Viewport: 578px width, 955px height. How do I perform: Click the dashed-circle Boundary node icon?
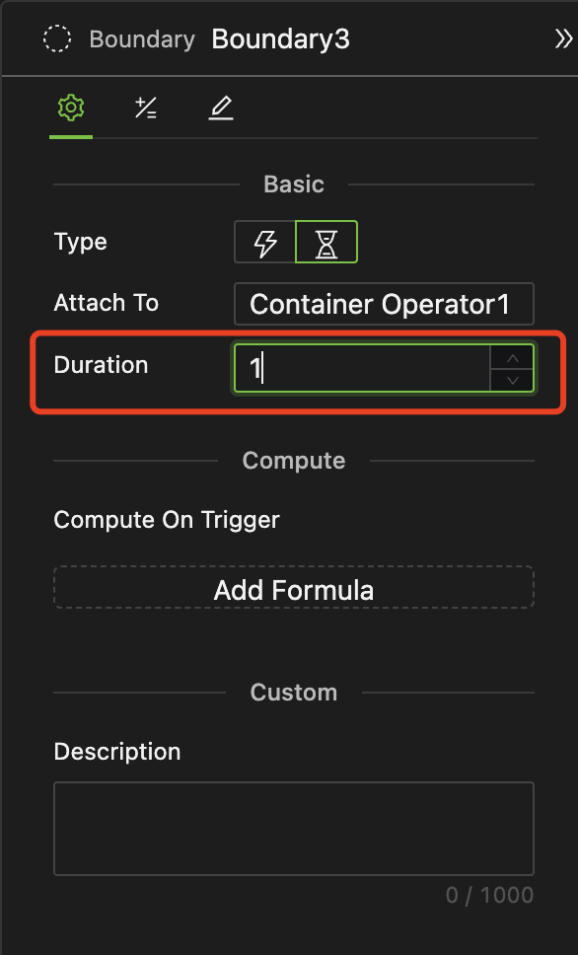pos(57,39)
